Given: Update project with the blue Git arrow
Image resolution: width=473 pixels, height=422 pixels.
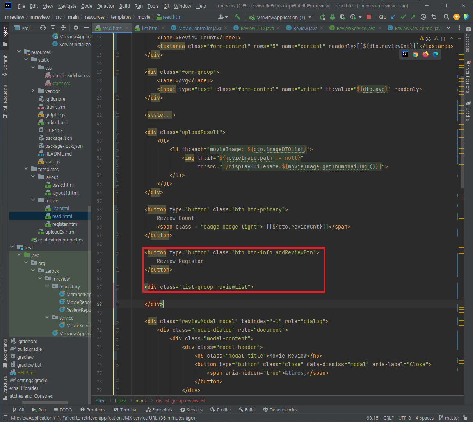Looking at the screenshot, I should tap(393, 17).
